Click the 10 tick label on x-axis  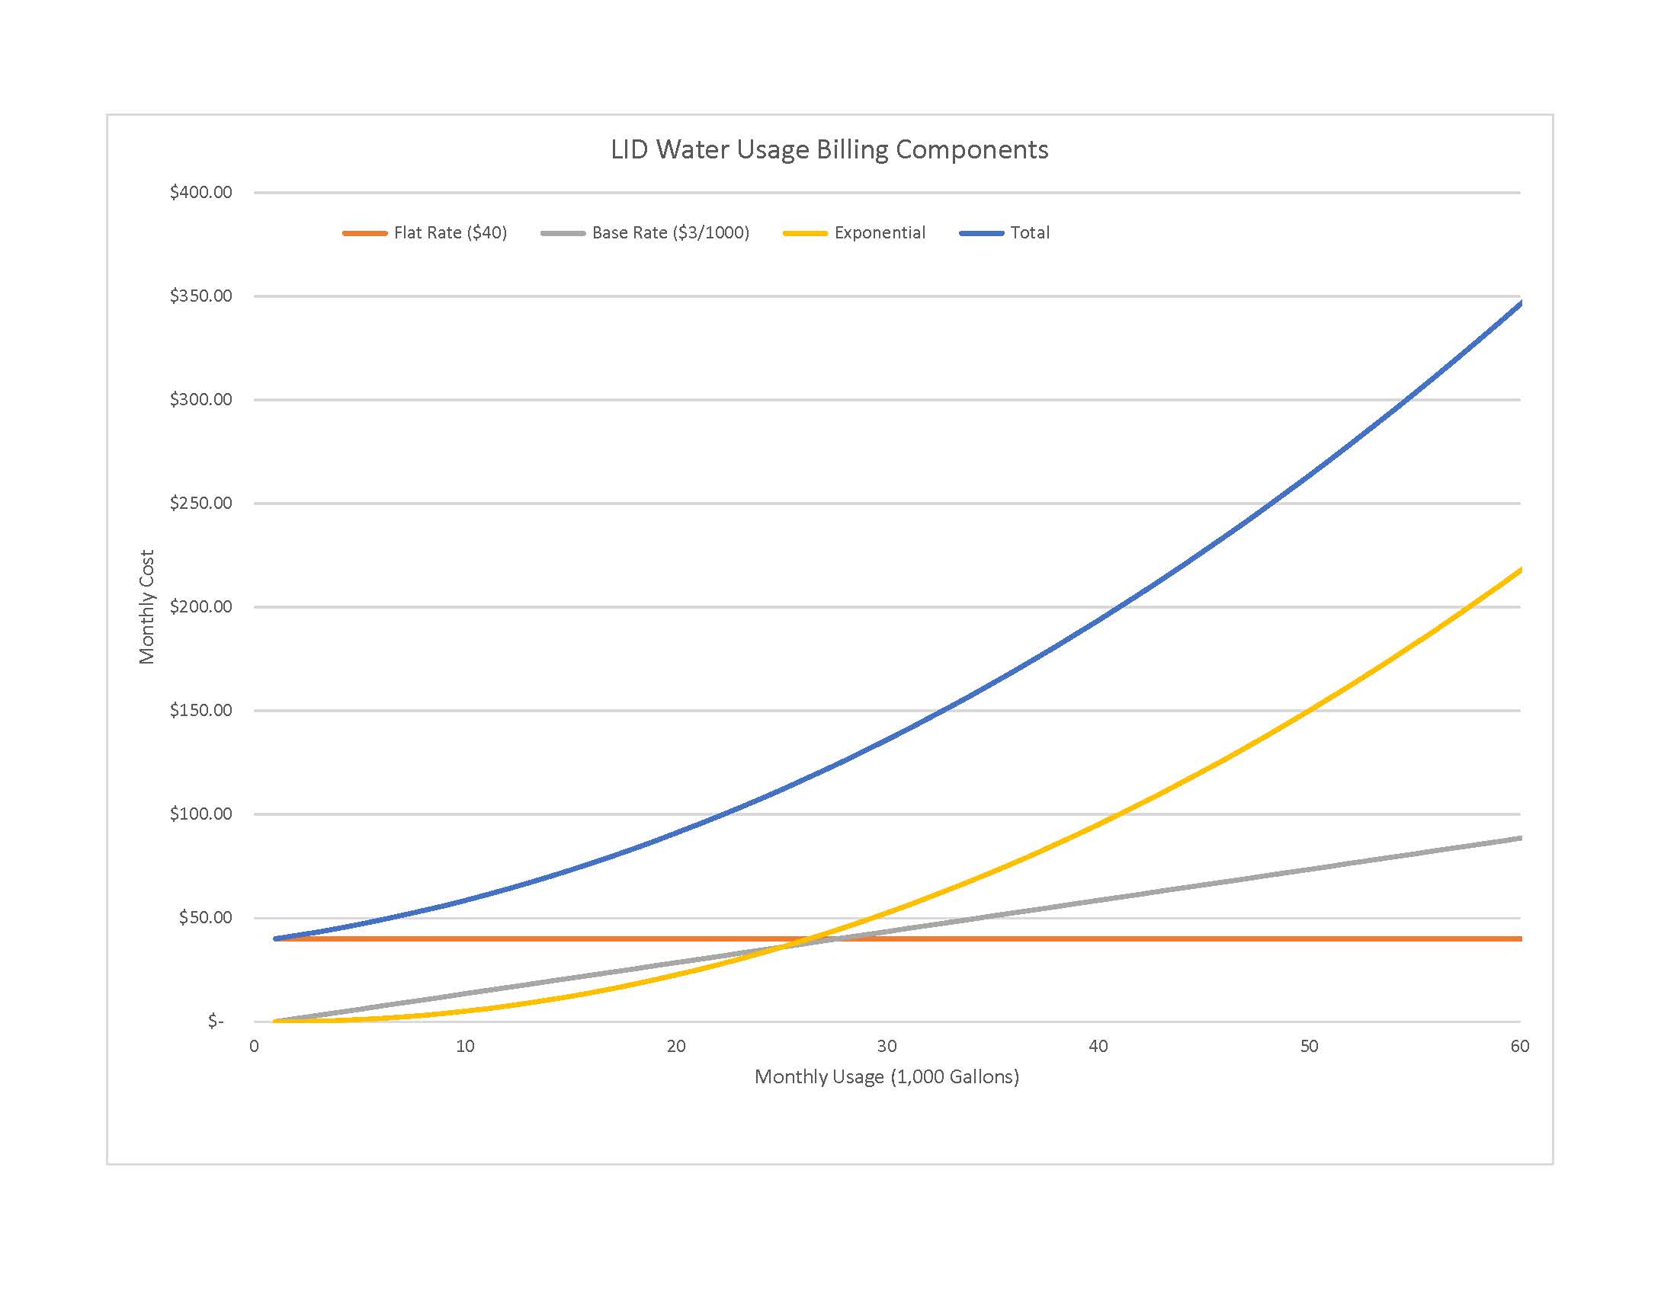[x=465, y=1047]
